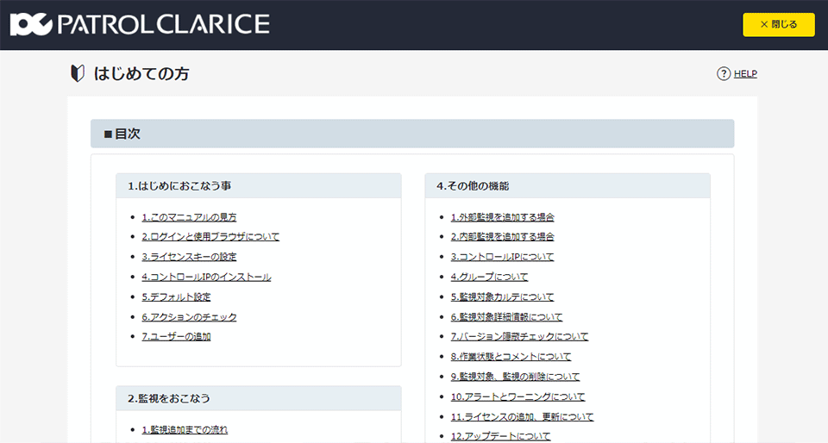Click the beginner mark icon beside はじめての方
828x443 pixels.
[x=78, y=73]
